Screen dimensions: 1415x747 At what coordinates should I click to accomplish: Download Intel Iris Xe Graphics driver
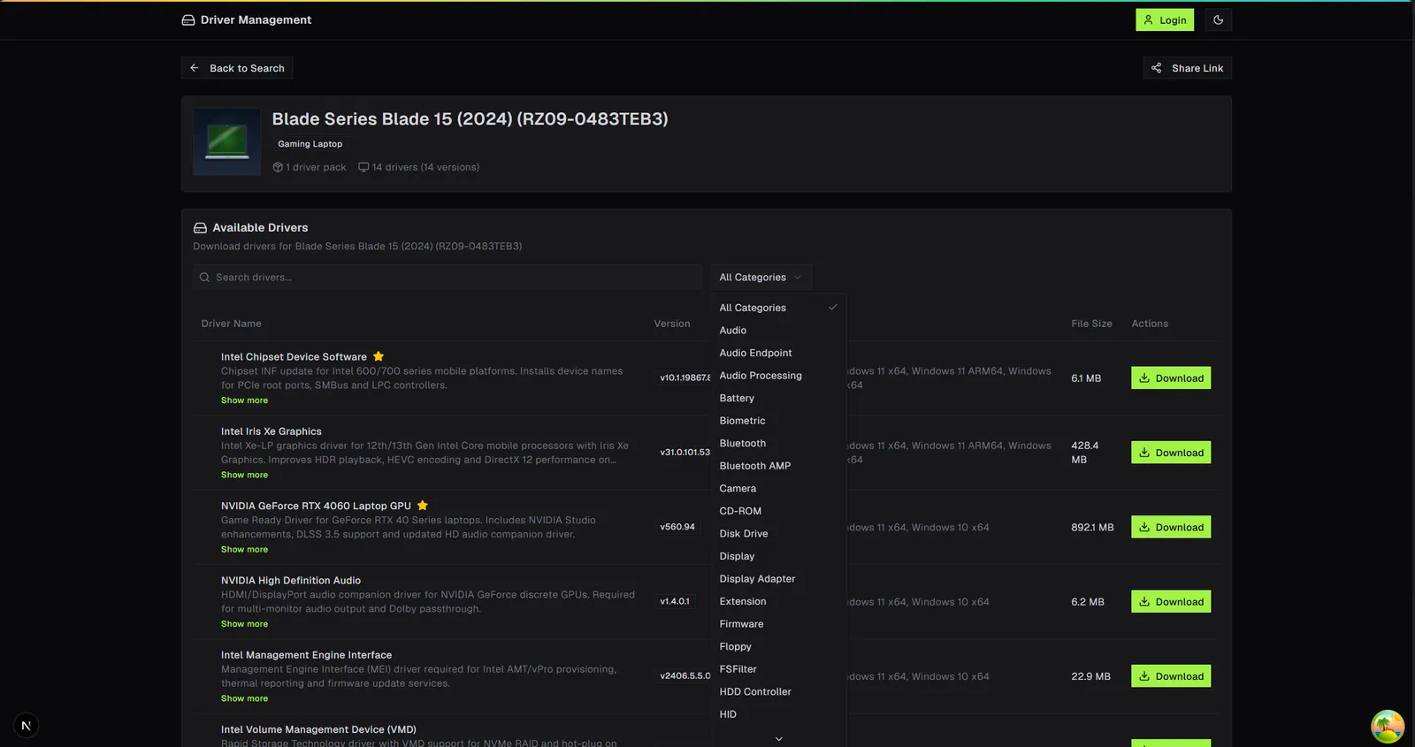click(1171, 453)
